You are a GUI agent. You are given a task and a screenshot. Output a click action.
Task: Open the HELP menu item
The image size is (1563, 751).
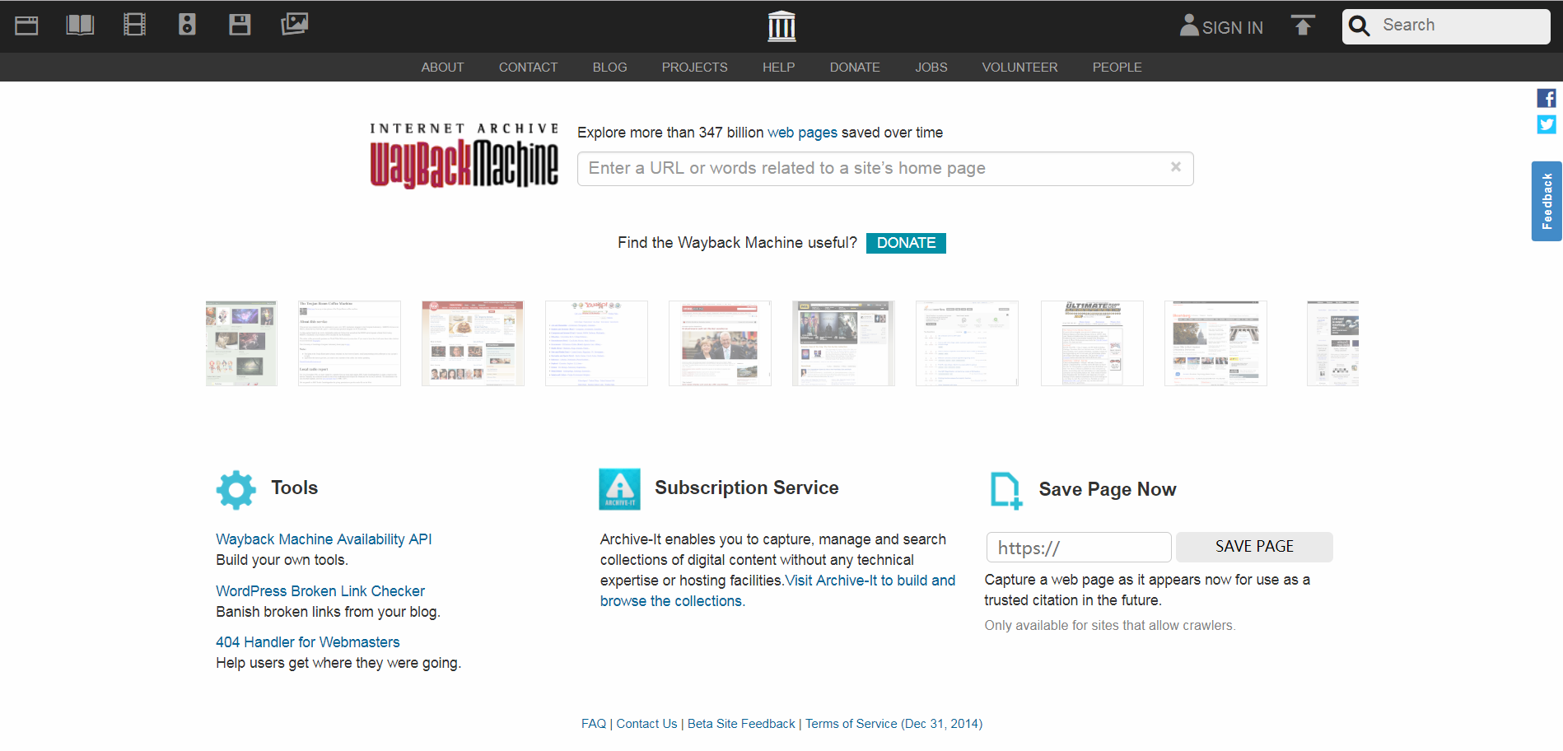coord(778,68)
